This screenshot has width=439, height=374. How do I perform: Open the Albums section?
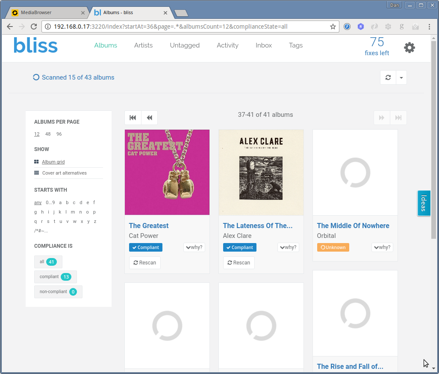click(106, 45)
